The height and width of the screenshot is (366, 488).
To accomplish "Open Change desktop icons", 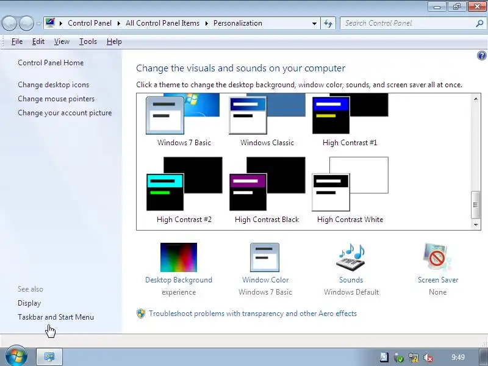I will pyautogui.click(x=53, y=85).
